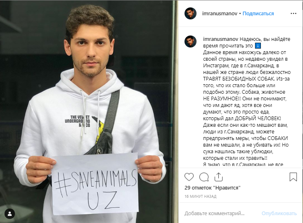
Task: Open the three-dot more options menu
Action: click(x=294, y=14)
